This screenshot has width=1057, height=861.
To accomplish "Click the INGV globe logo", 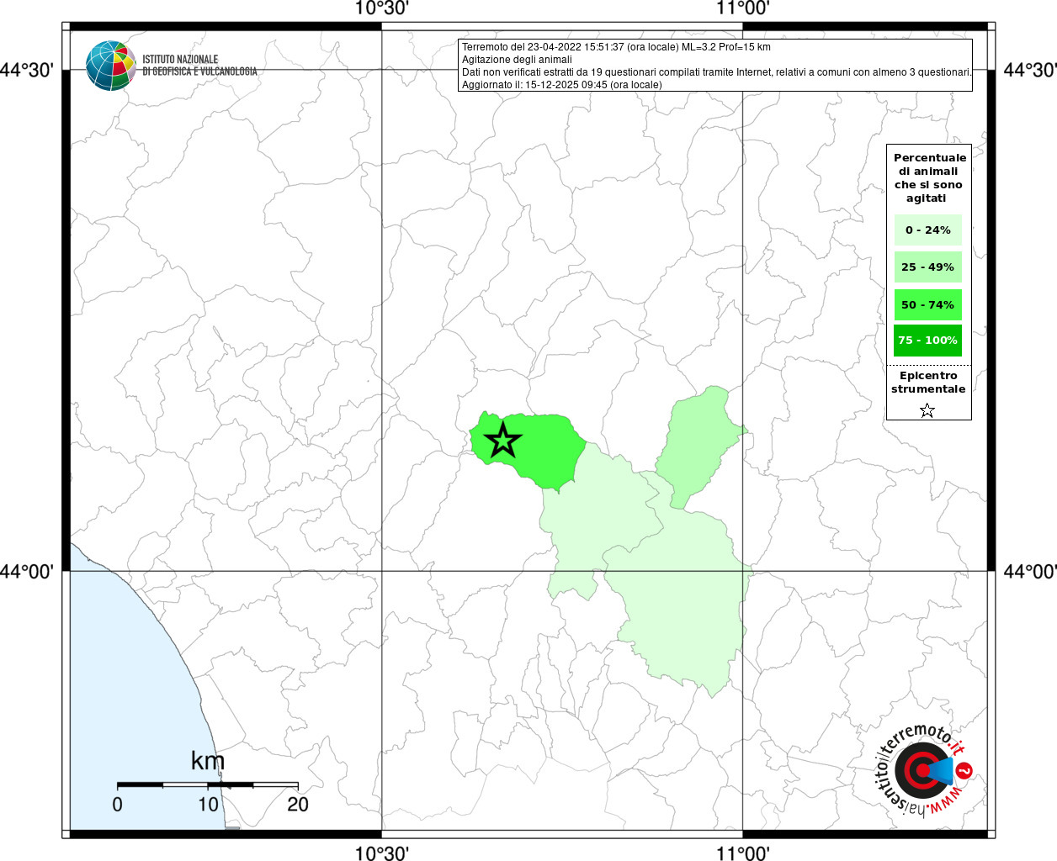I will [x=110, y=66].
